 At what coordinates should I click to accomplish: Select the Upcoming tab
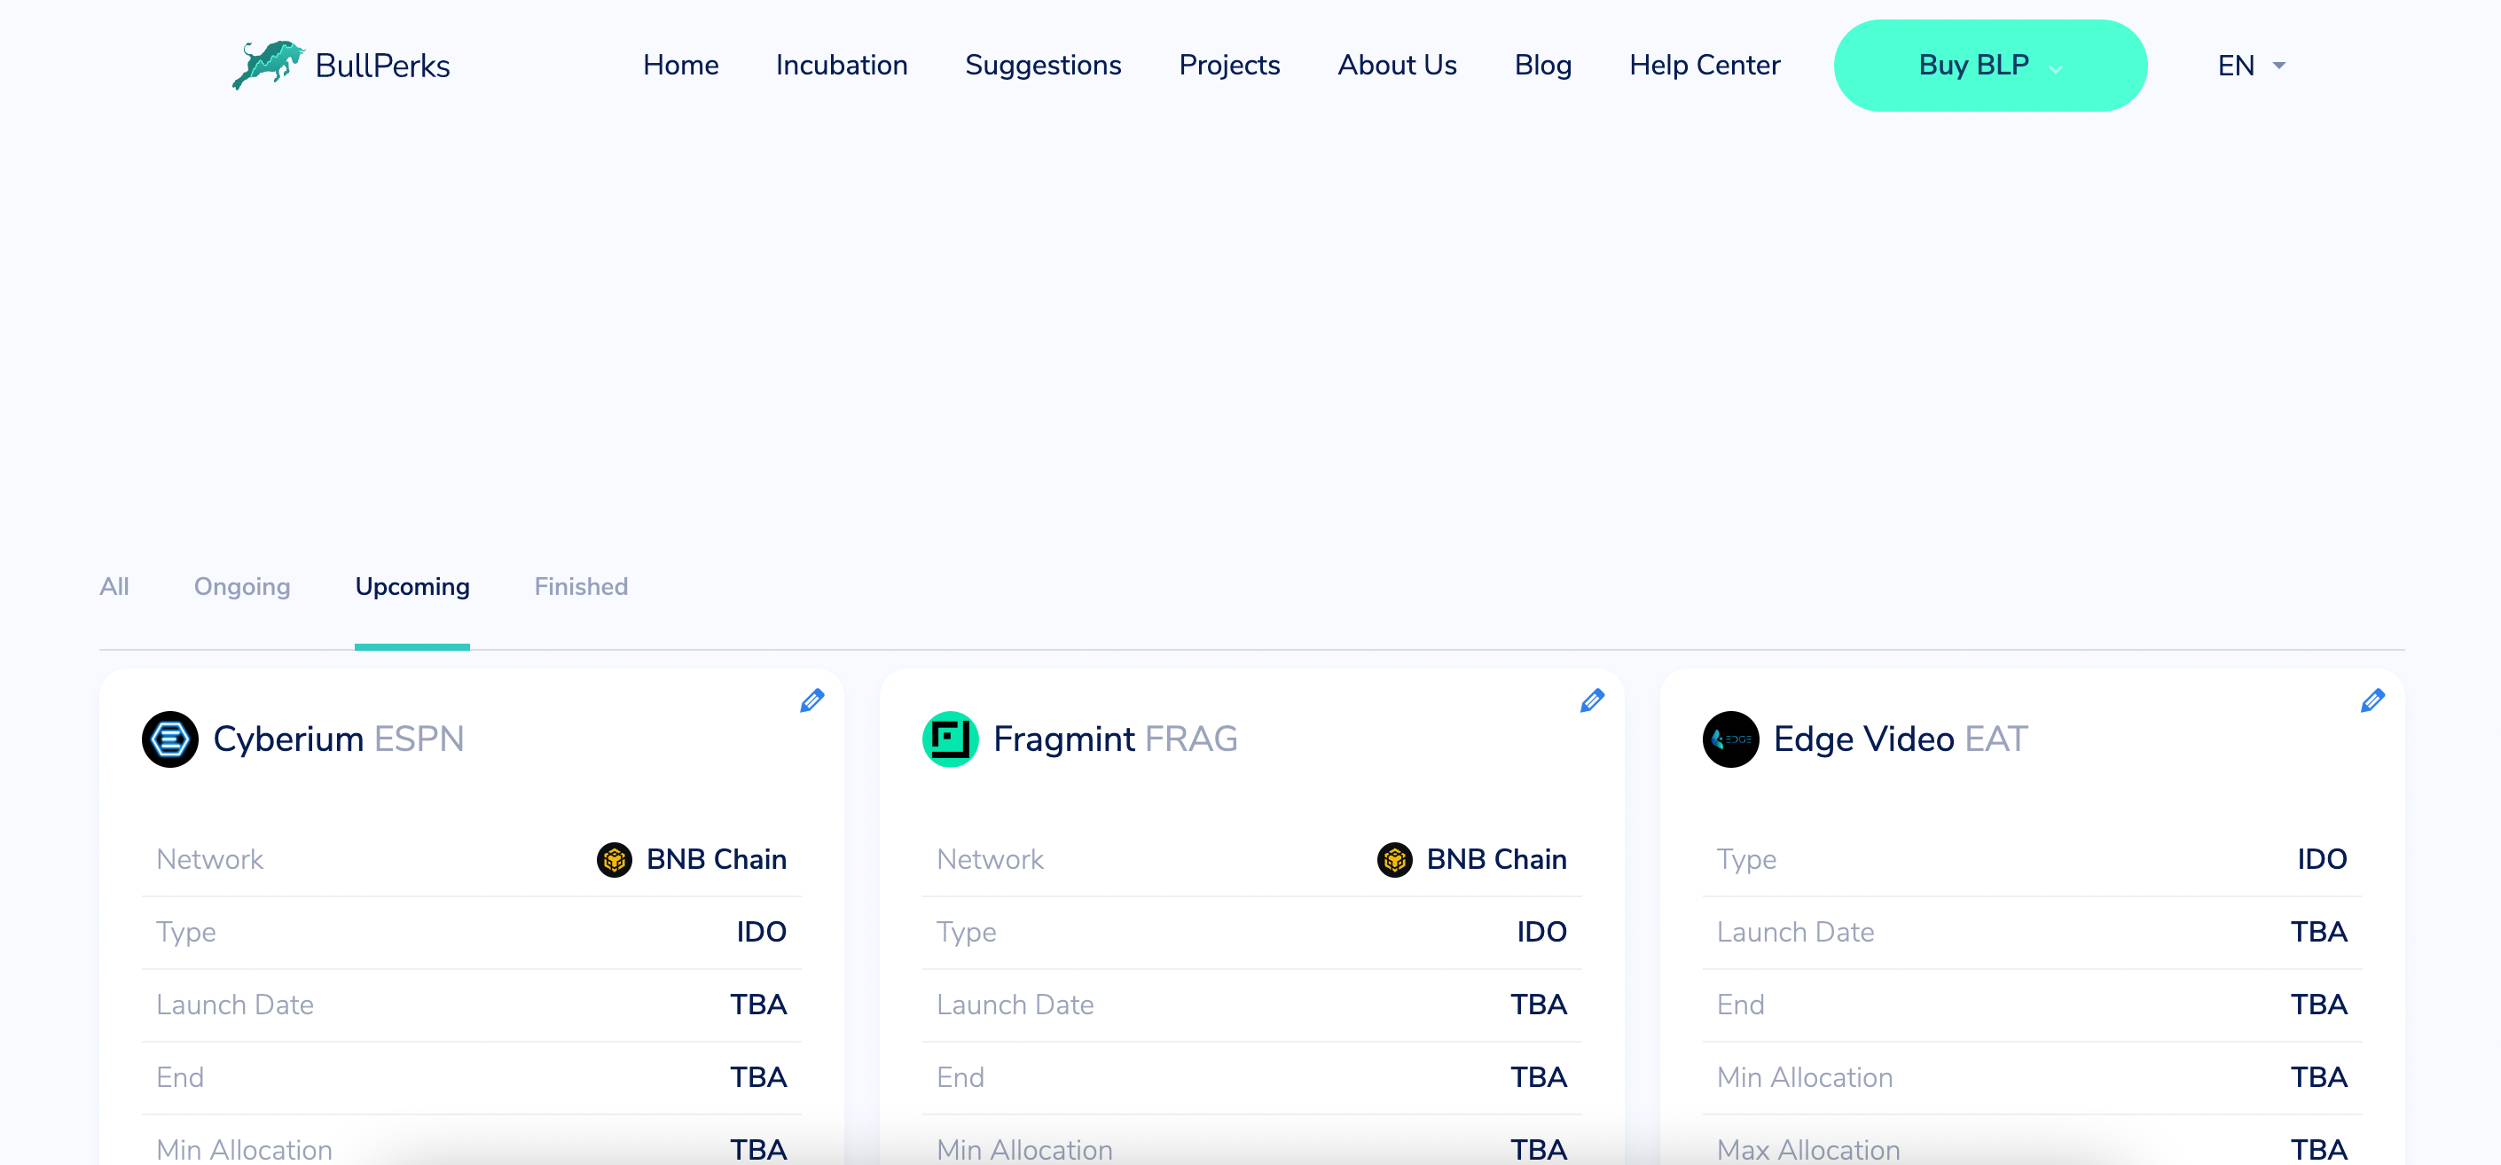point(410,586)
